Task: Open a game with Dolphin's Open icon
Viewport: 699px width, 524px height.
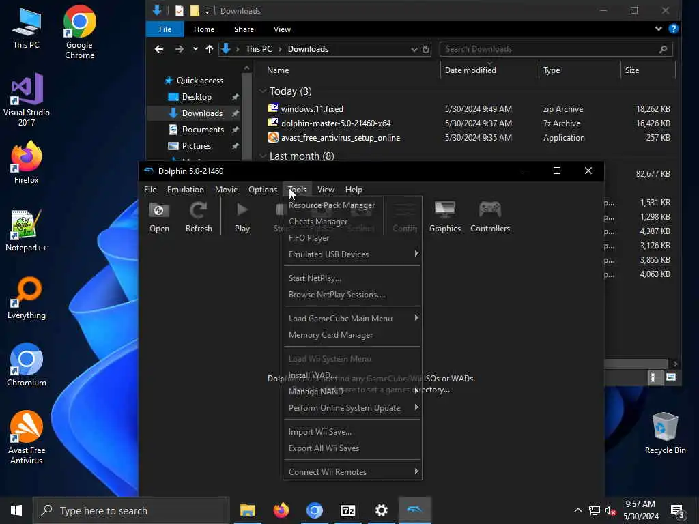Action: point(159,217)
